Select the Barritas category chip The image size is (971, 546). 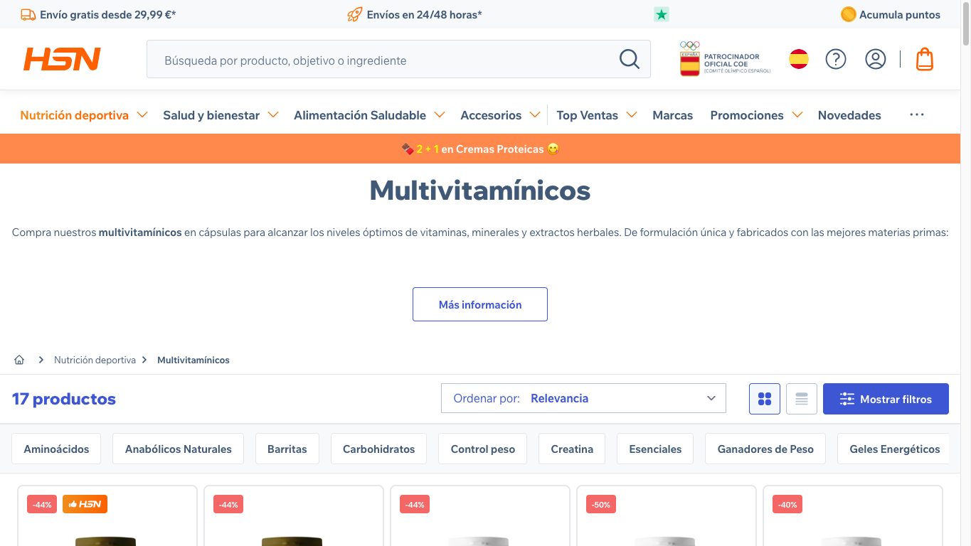(287, 449)
